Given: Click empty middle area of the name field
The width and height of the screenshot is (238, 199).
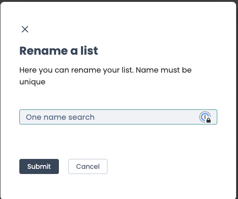Looking at the screenshot, I should [x=146, y=117].
